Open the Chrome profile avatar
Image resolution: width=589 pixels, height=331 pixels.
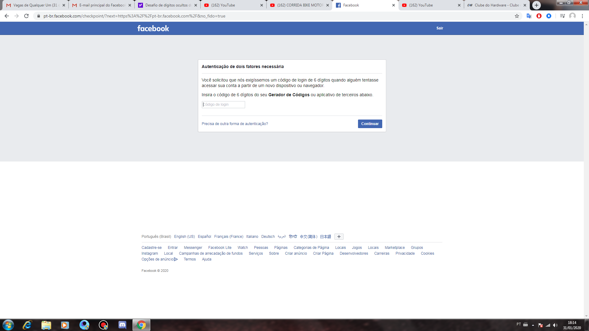572,16
